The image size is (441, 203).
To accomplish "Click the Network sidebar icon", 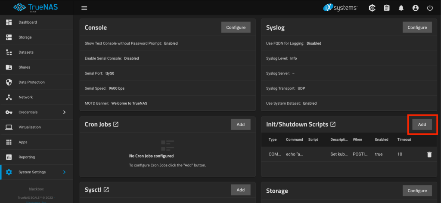I will click(x=9, y=97).
